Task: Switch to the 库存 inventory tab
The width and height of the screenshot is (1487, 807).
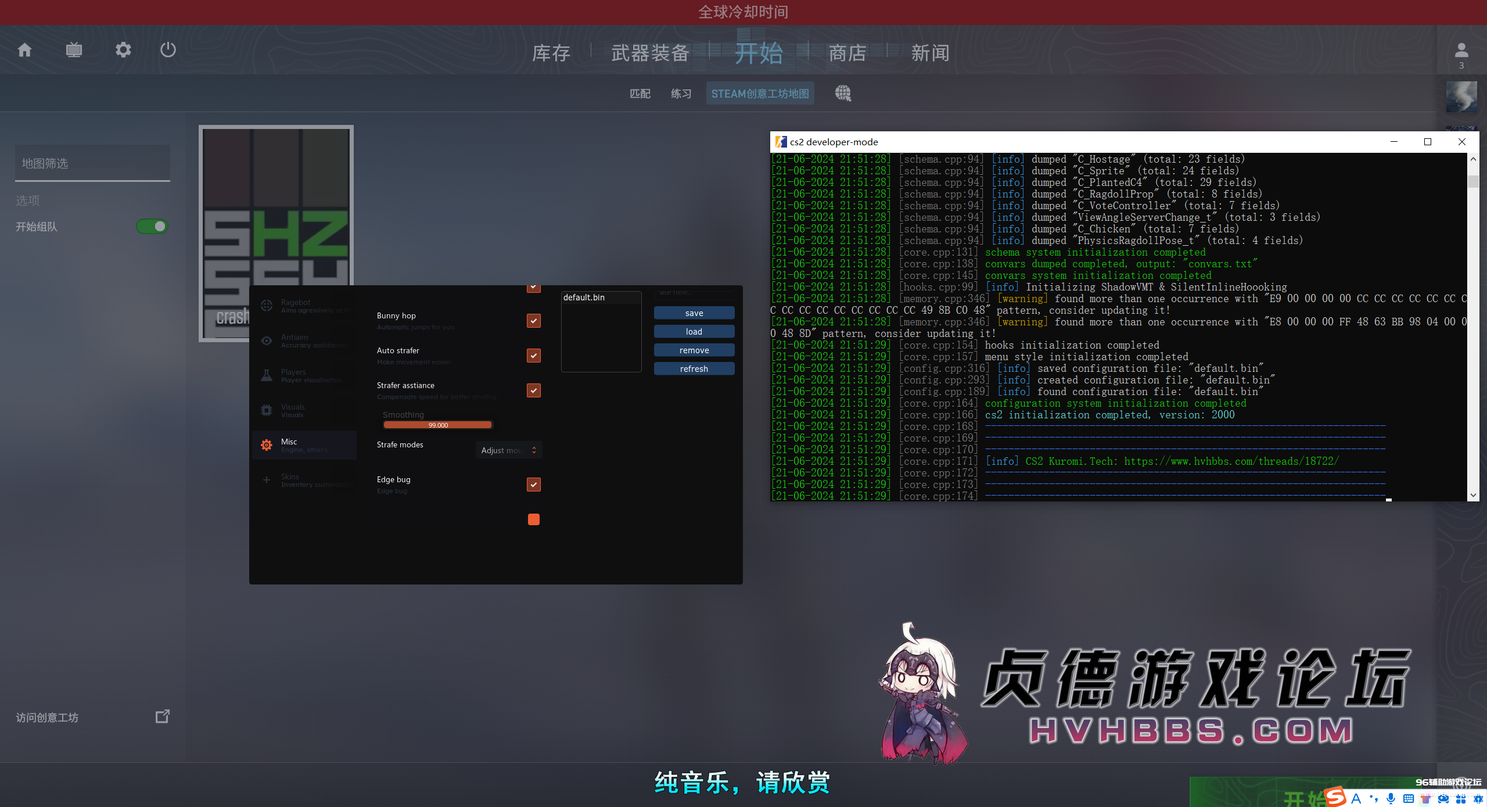Action: (x=551, y=53)
